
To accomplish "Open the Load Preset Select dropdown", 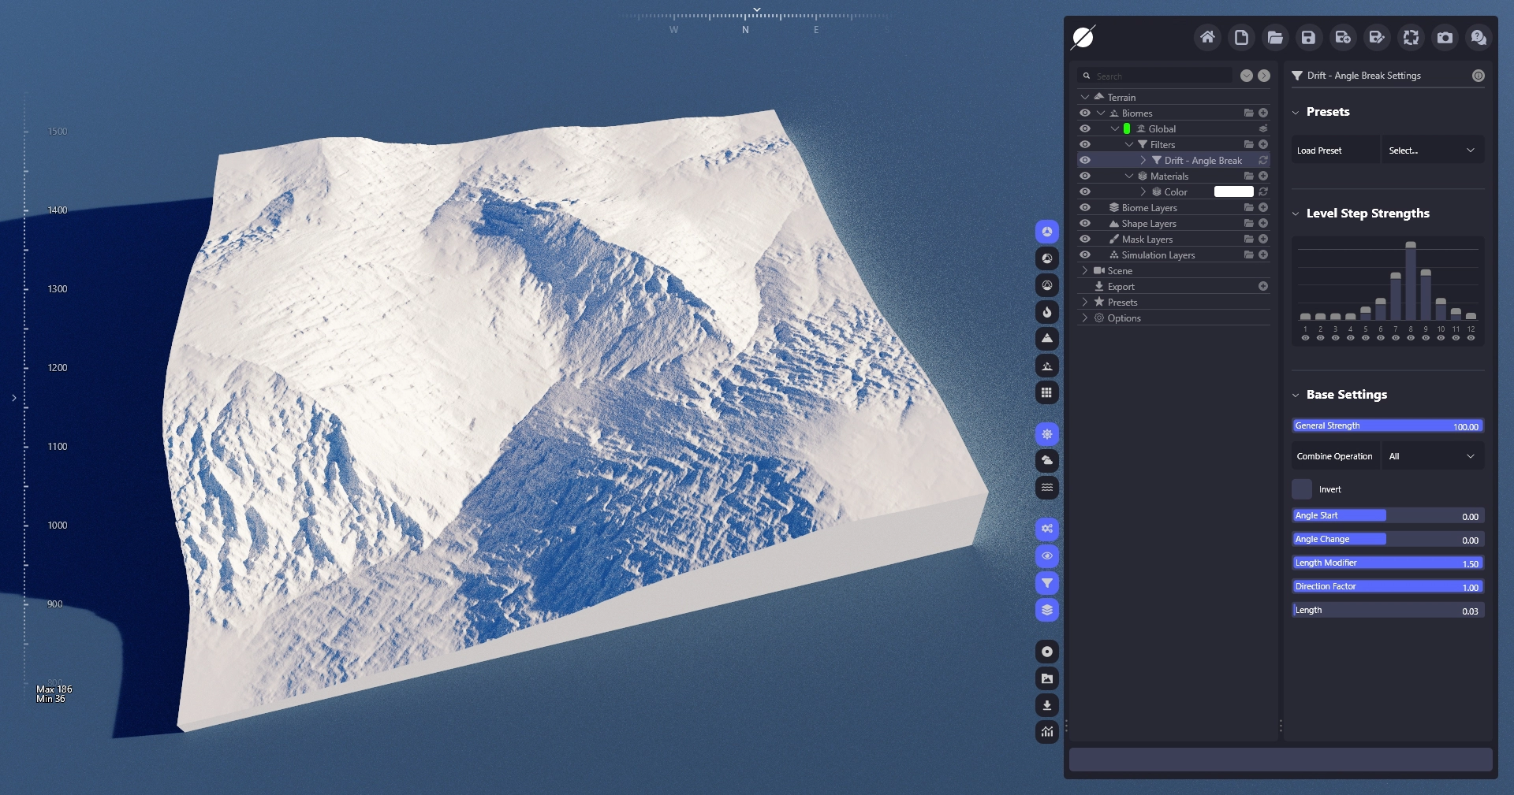I will coord(1432,150).
